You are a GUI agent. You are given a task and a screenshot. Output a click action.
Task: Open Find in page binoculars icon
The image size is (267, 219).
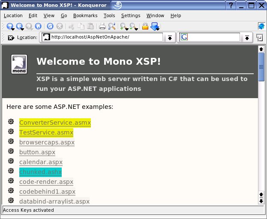pos(112,26)
